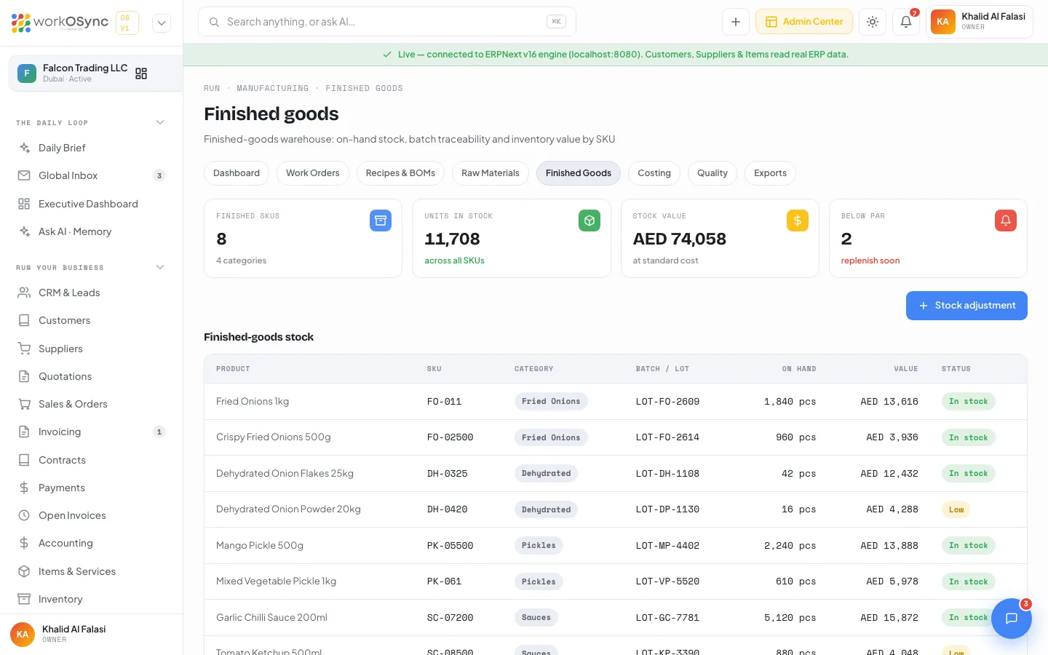
Task: Open Global Inbox envelope item
Action: [92, 175]
